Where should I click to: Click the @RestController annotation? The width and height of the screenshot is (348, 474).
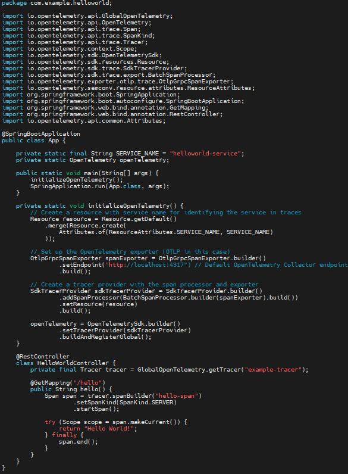tap(43, 357)
